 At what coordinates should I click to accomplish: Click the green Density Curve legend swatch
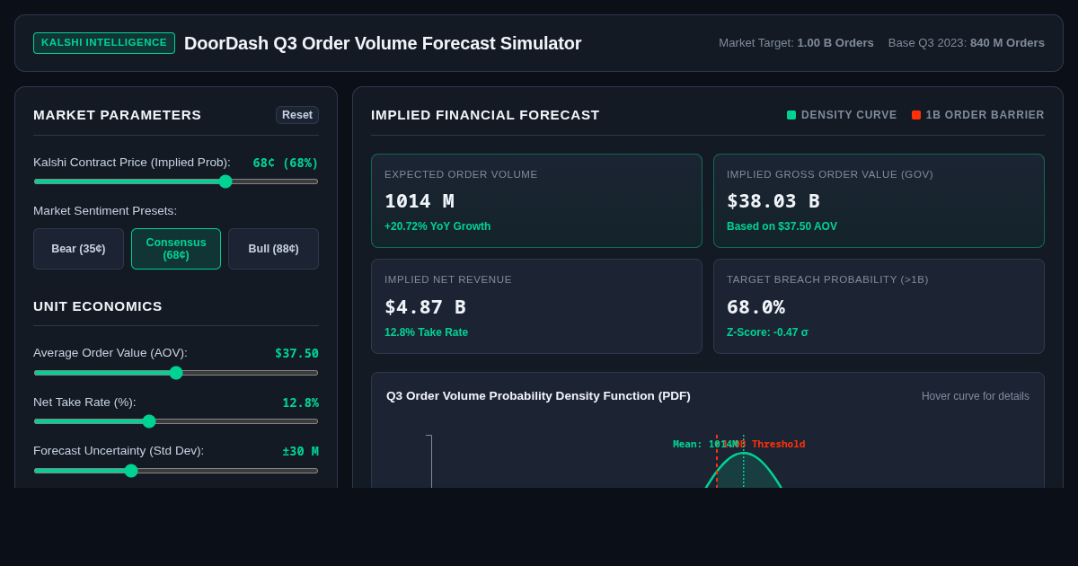(791, 115)
